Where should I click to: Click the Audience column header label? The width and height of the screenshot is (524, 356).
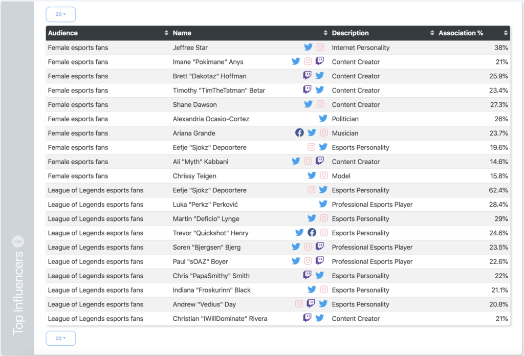coord(63,33)
